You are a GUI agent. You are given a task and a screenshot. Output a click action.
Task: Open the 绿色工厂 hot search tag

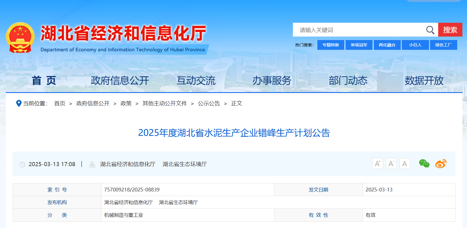pyautogui.click(x=443, y=45)
